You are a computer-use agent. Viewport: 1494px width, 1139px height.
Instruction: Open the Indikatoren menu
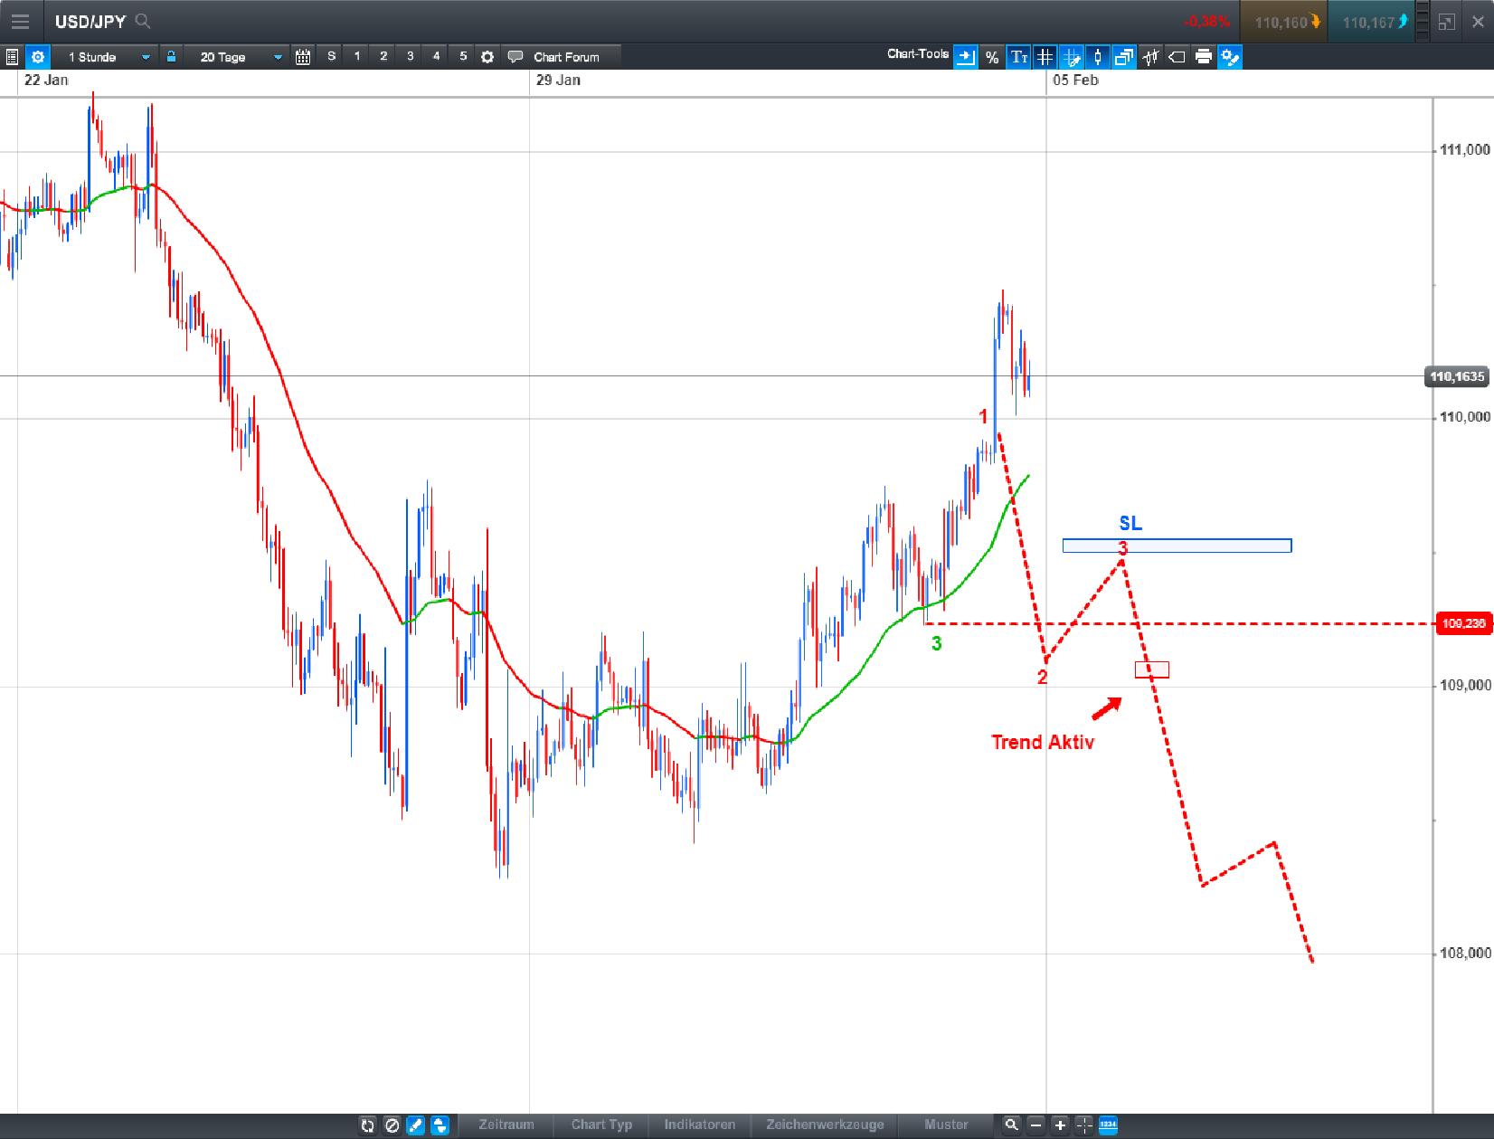pyautogui.click(x=699, y=1125)
